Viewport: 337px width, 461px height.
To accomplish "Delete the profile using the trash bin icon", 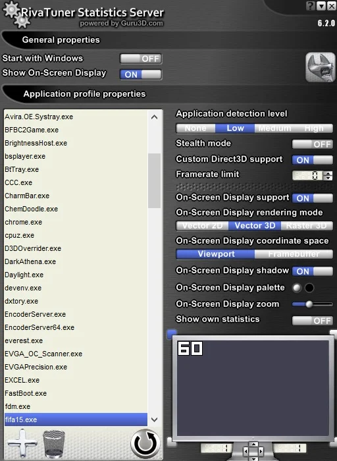I will click(54, 444).
